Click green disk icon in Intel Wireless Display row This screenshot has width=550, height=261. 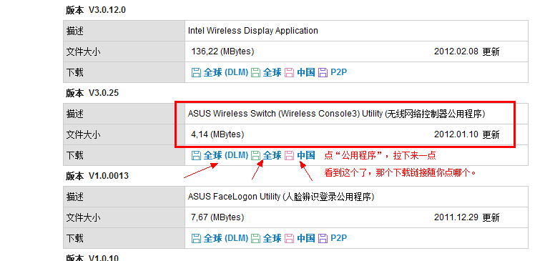tap(256, 73)
